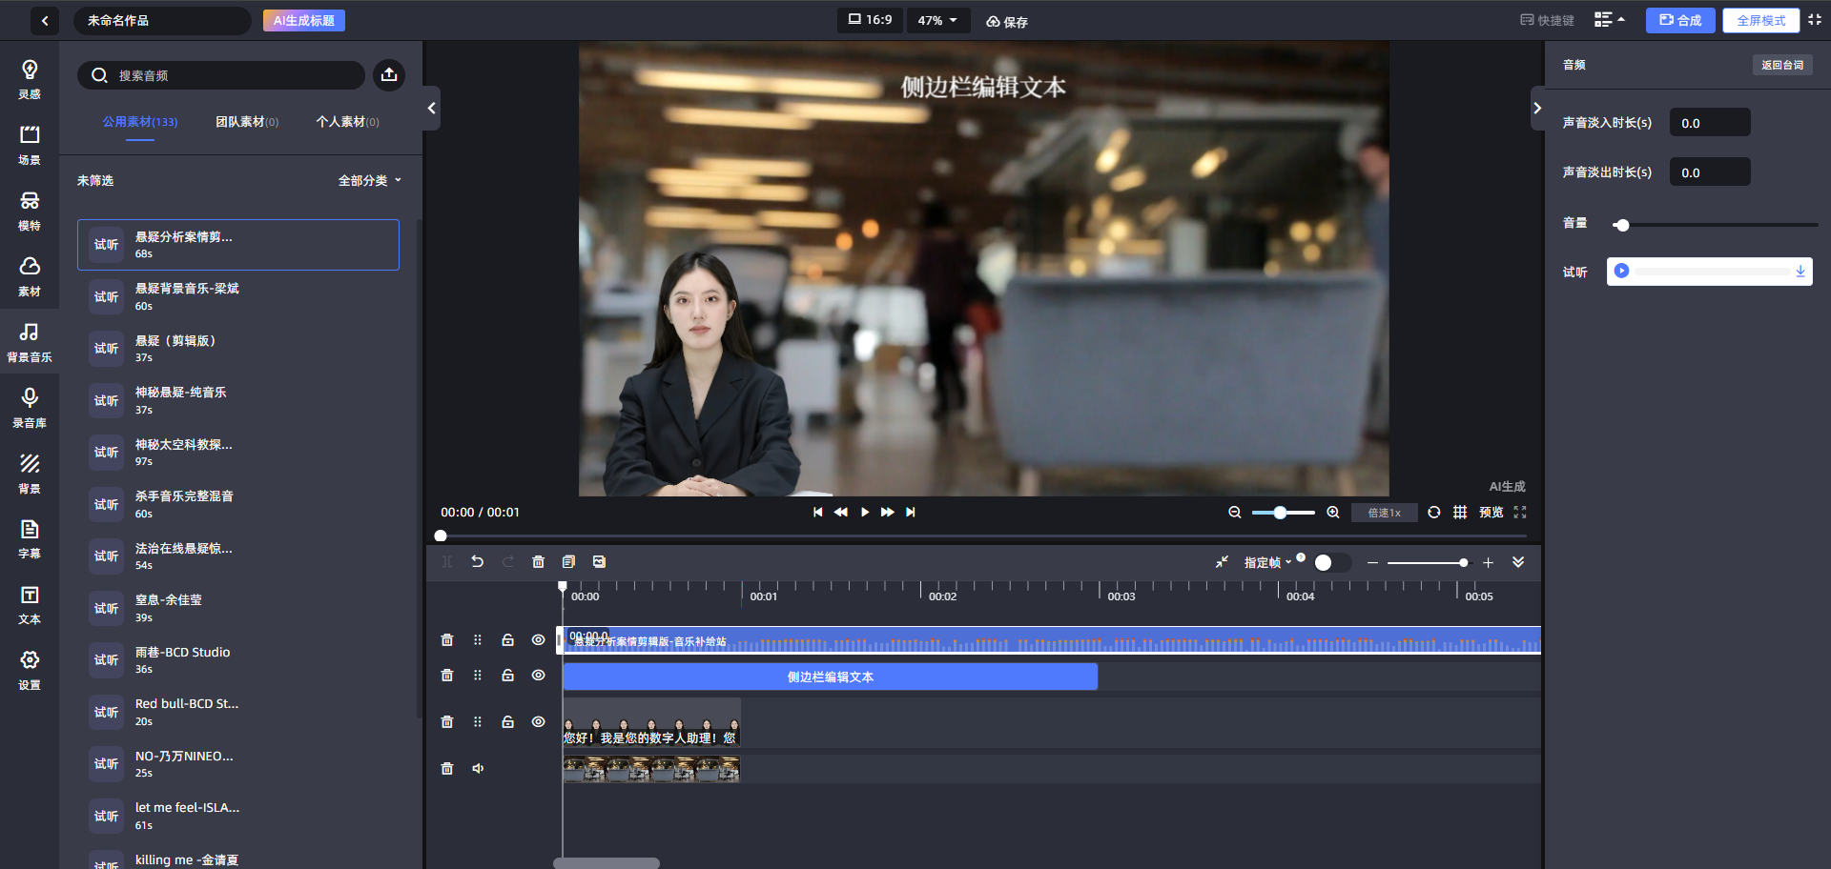Click the timeline zoom slider handle

click(1463, 563)
